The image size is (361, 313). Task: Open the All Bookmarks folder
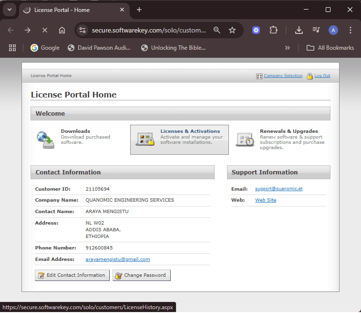[x=330, y=48]
